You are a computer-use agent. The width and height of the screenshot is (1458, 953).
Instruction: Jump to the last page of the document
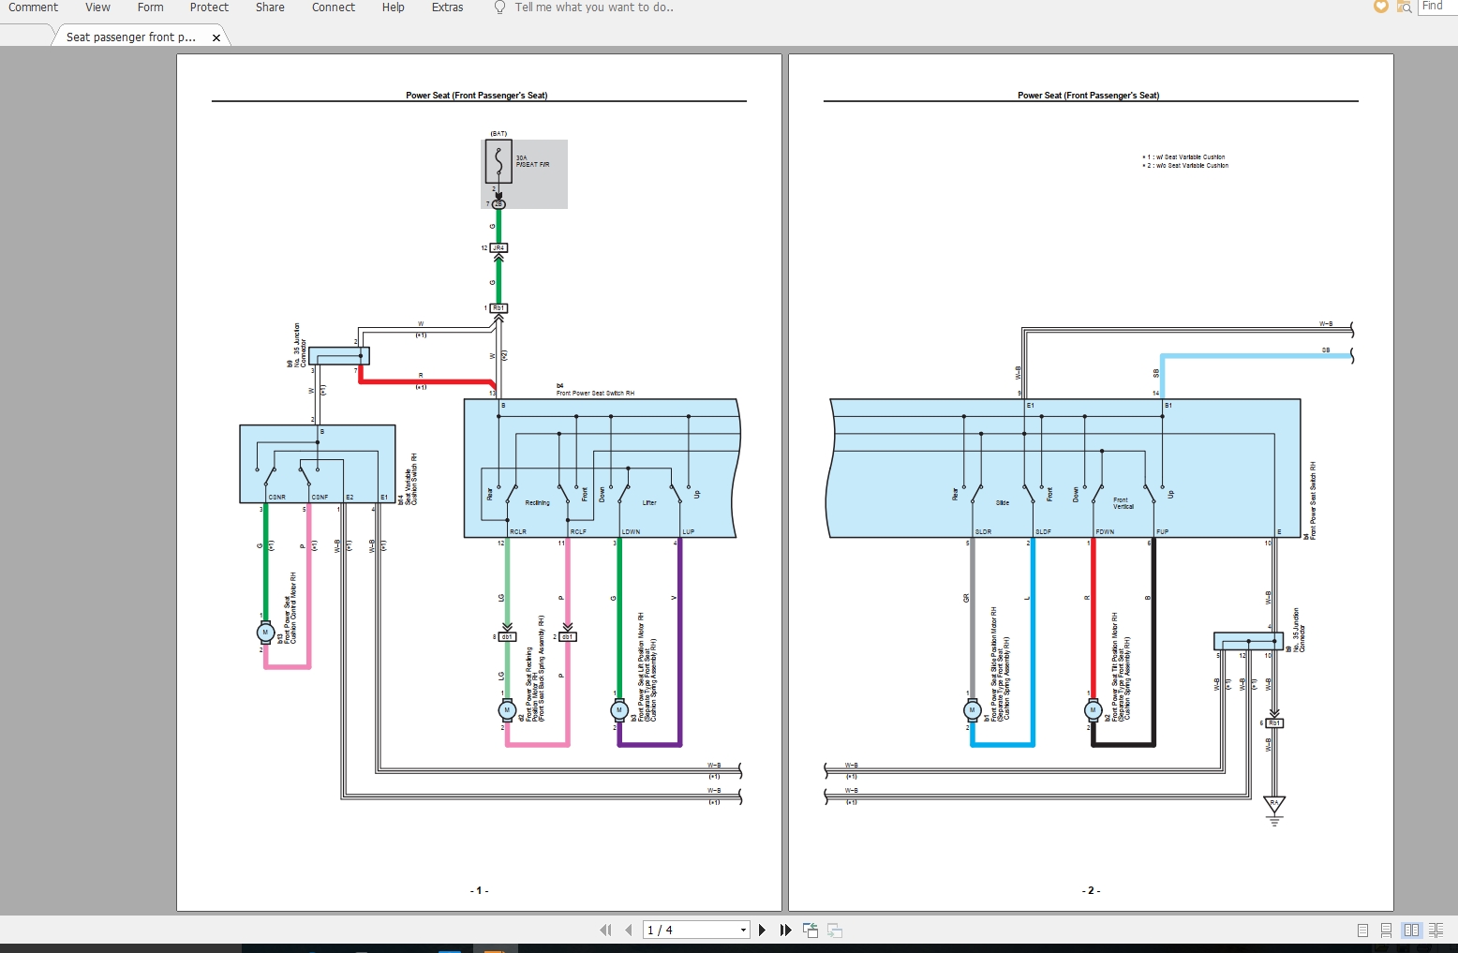tap(785, 930)
